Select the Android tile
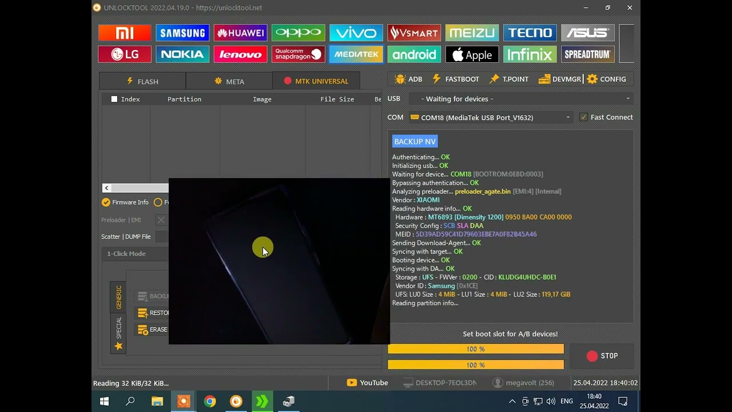The width and height of the screenshot is (732, 412). [414, 54]
